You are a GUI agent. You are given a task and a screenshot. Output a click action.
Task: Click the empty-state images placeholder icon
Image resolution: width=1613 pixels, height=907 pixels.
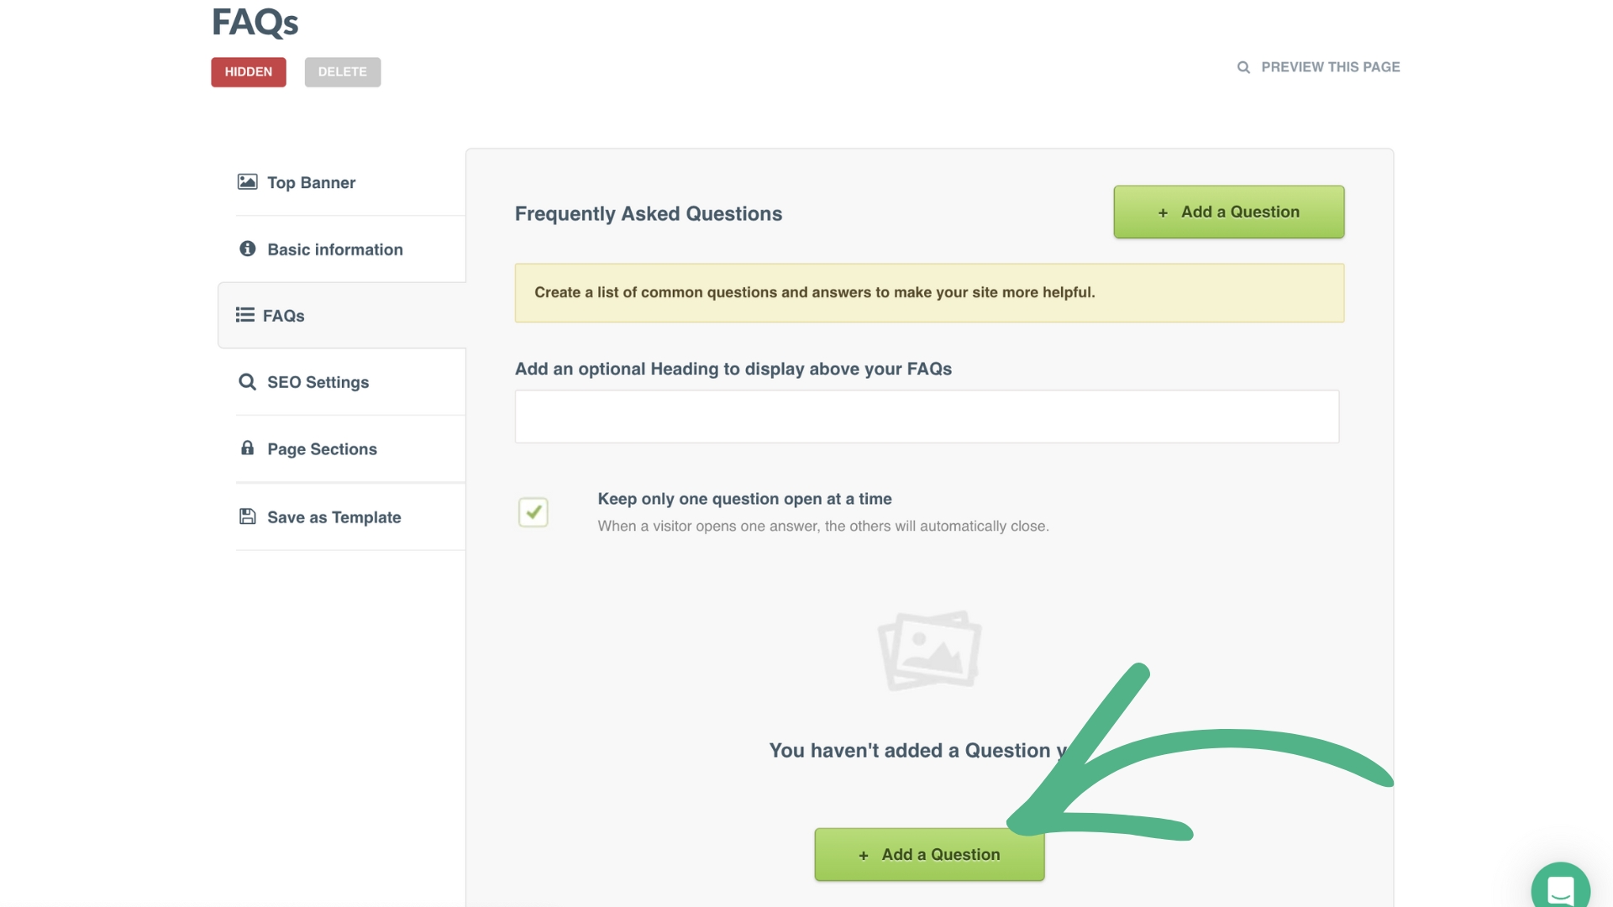[x=929, y=650]
